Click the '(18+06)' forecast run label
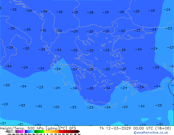The height and width of the screenshot is (135, 174). pyautogui.click(x=163, y=128)
